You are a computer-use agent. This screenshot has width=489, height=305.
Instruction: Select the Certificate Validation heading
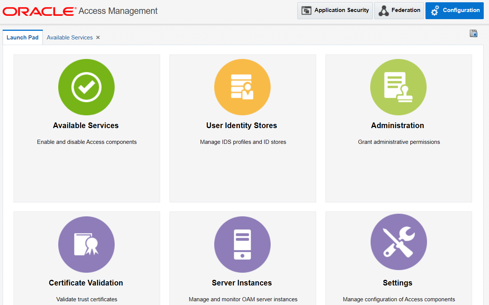[x=86, y=283]
